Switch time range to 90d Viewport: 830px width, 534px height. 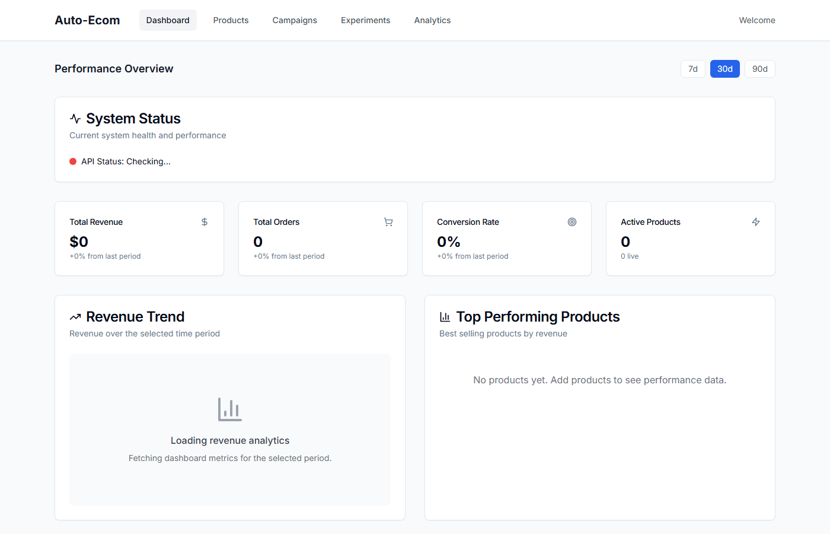click(x=759, y=68)
